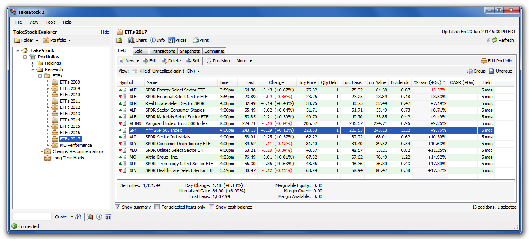Screen dimensions: 529x239
Task: Print the ETFs 2017 portfolio
Action: coord(201,40)
